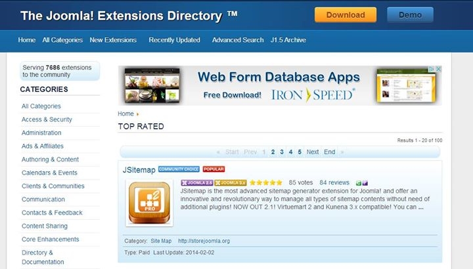Click the orange Download button

[346, 14]
